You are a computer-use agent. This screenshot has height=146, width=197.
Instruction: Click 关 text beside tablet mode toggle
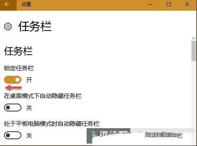(29, 135)
